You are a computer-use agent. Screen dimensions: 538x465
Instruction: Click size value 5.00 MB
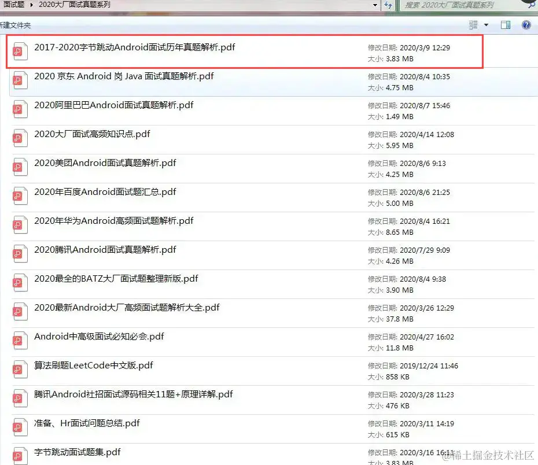[x=399, y=204]
